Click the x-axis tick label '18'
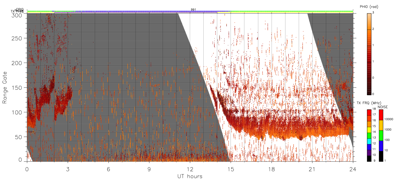This screenshot has width=397, height=183. coord(271,168)
